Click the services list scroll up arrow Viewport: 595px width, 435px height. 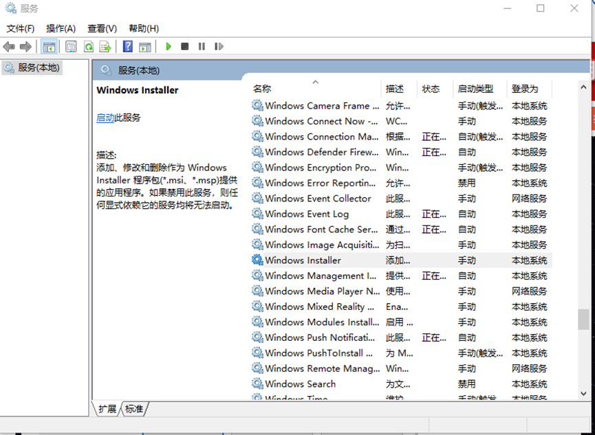pos(583,87)
